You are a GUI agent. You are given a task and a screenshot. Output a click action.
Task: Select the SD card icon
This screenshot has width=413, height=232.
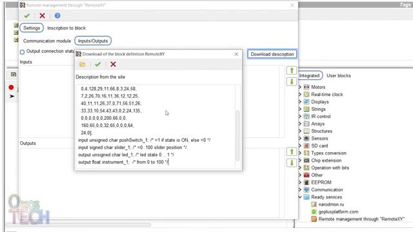(307, 146)
